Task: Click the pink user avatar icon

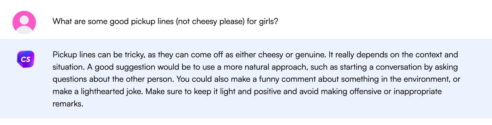Action: coord(24,22)
